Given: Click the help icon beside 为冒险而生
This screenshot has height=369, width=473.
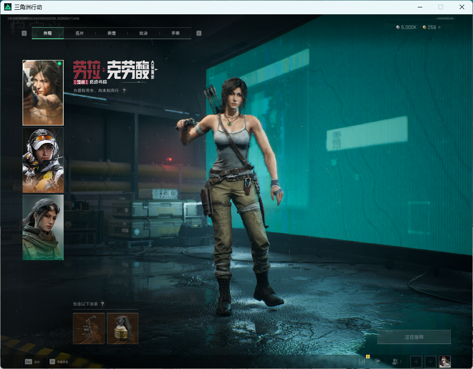Looking at the screenshot, I should 124,90.
